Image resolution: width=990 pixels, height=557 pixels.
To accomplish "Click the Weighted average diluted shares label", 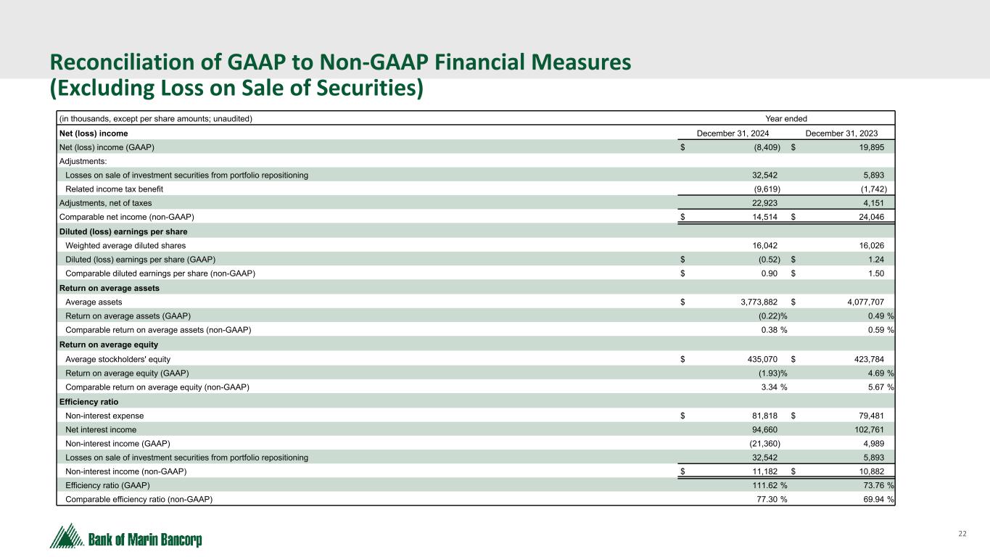I will (125, 246).
